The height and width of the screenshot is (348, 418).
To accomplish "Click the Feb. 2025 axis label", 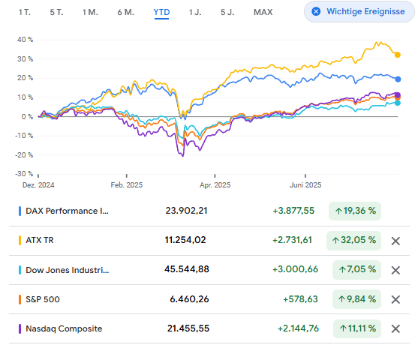I will click(127, 185).
